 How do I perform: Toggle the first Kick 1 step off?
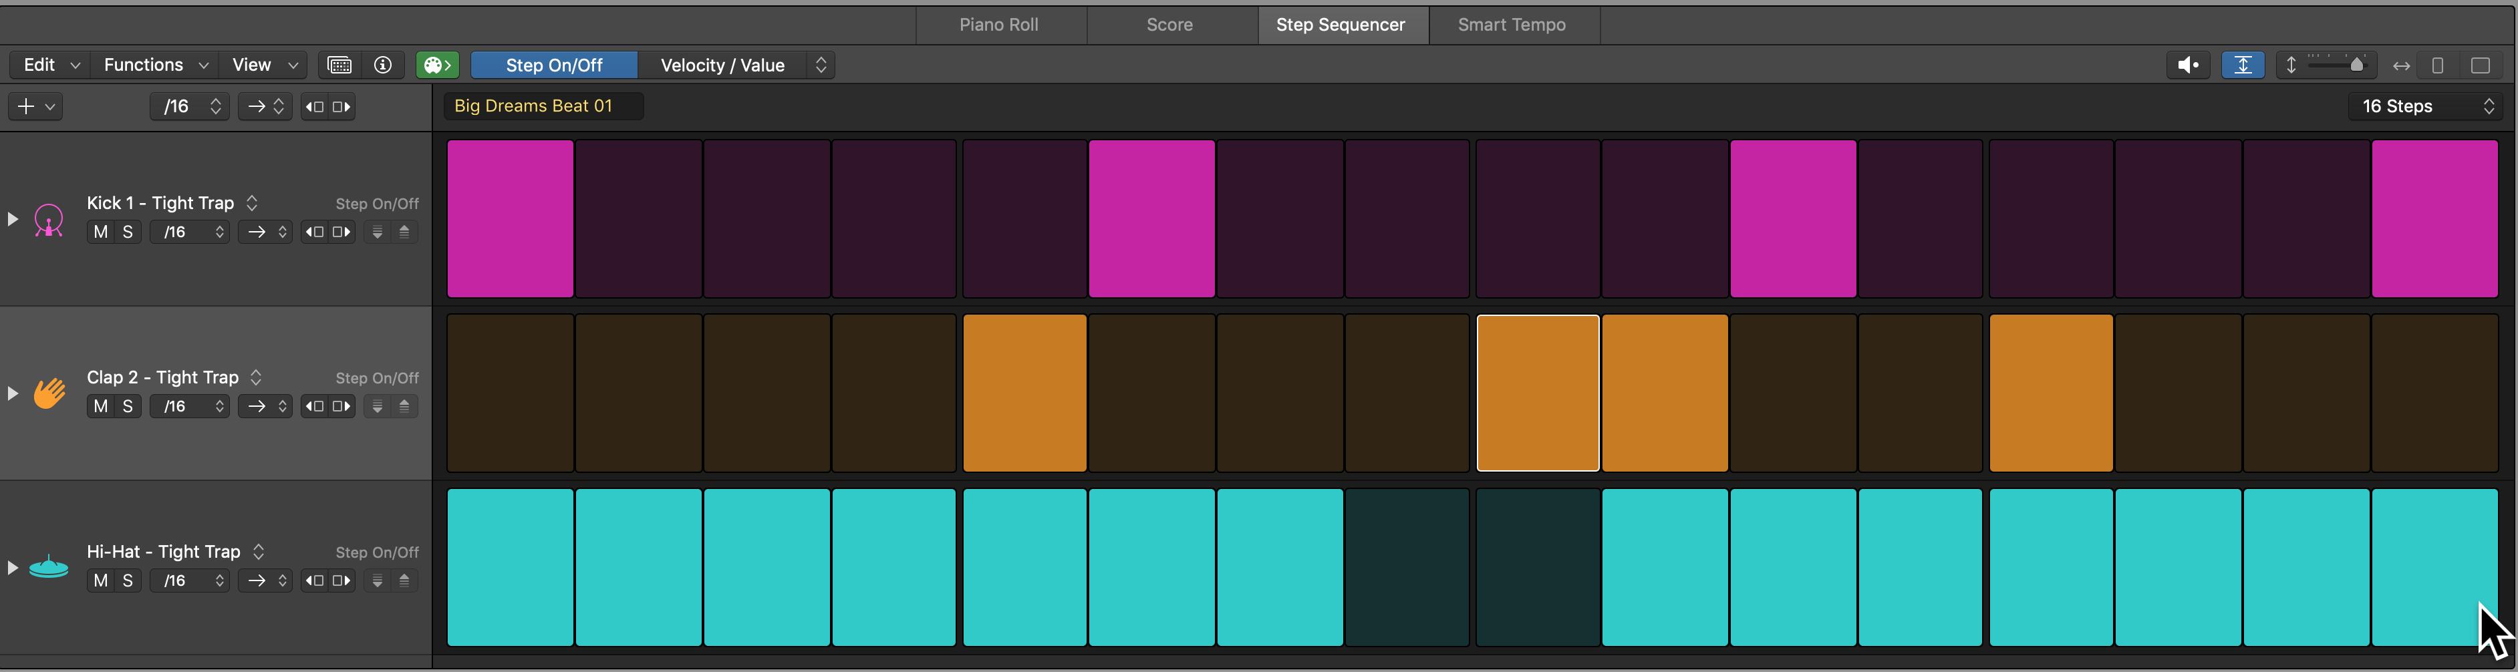click(511, 218)
